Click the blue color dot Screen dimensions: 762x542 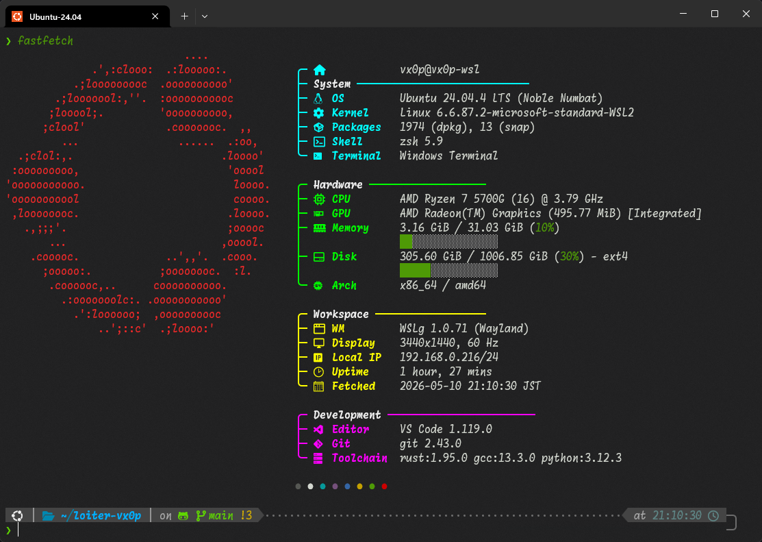(x=348, y=486)
